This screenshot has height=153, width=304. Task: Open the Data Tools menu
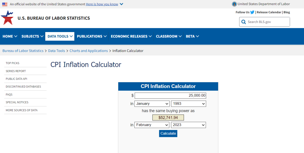[60, 36]
